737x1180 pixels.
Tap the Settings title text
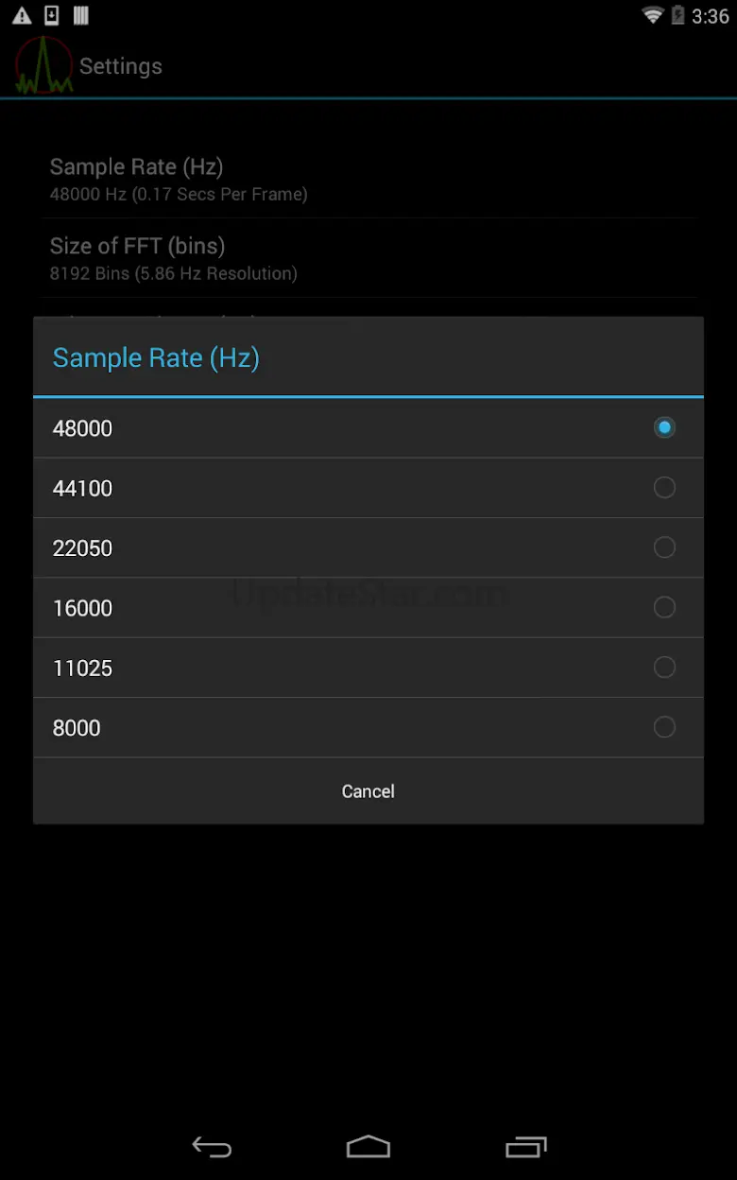(121, 66)
